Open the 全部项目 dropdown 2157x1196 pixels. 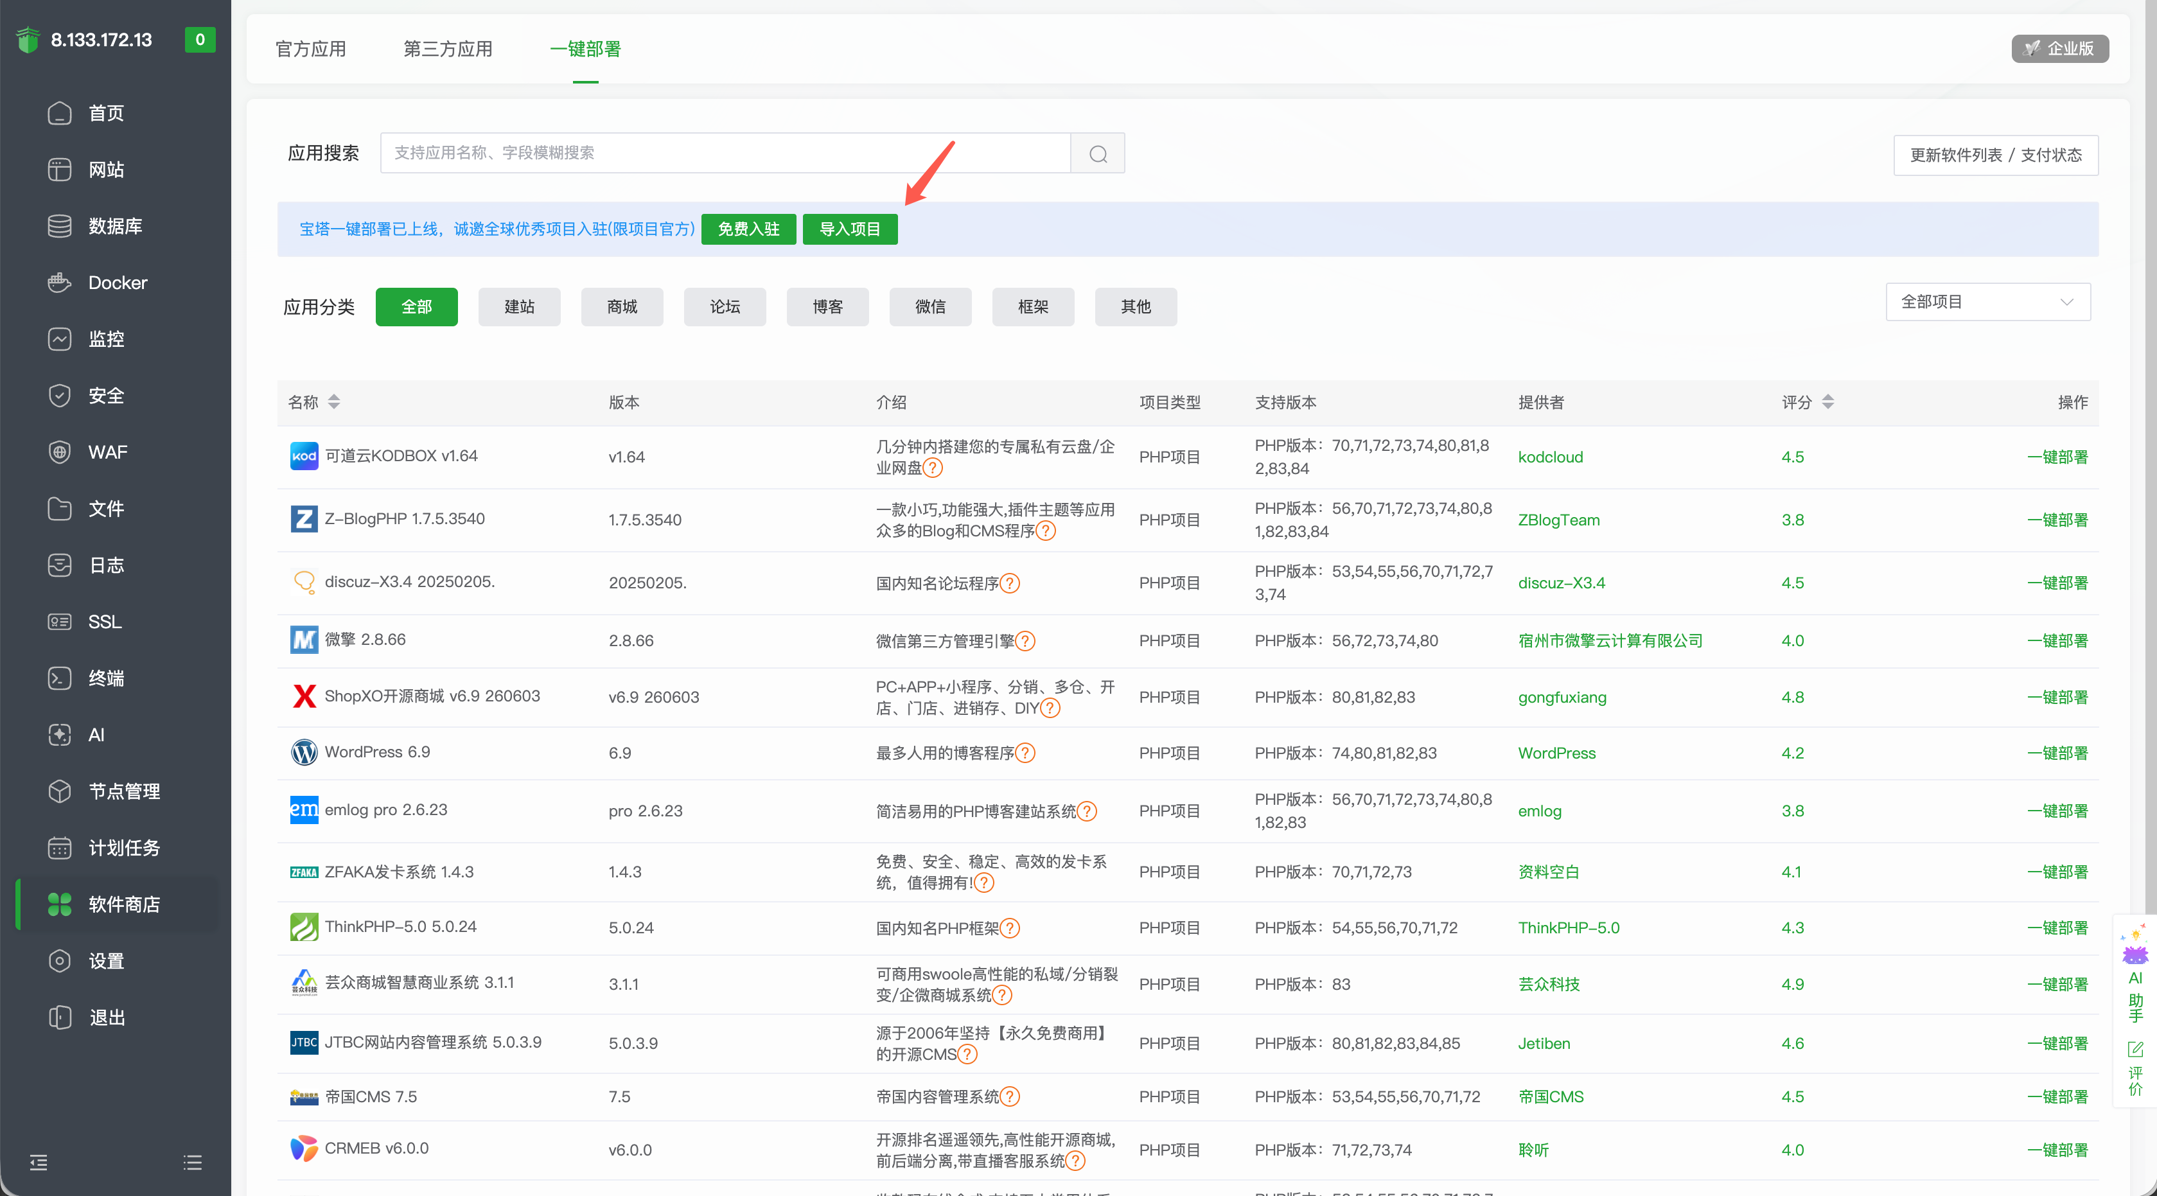[x=1988, y=301]
